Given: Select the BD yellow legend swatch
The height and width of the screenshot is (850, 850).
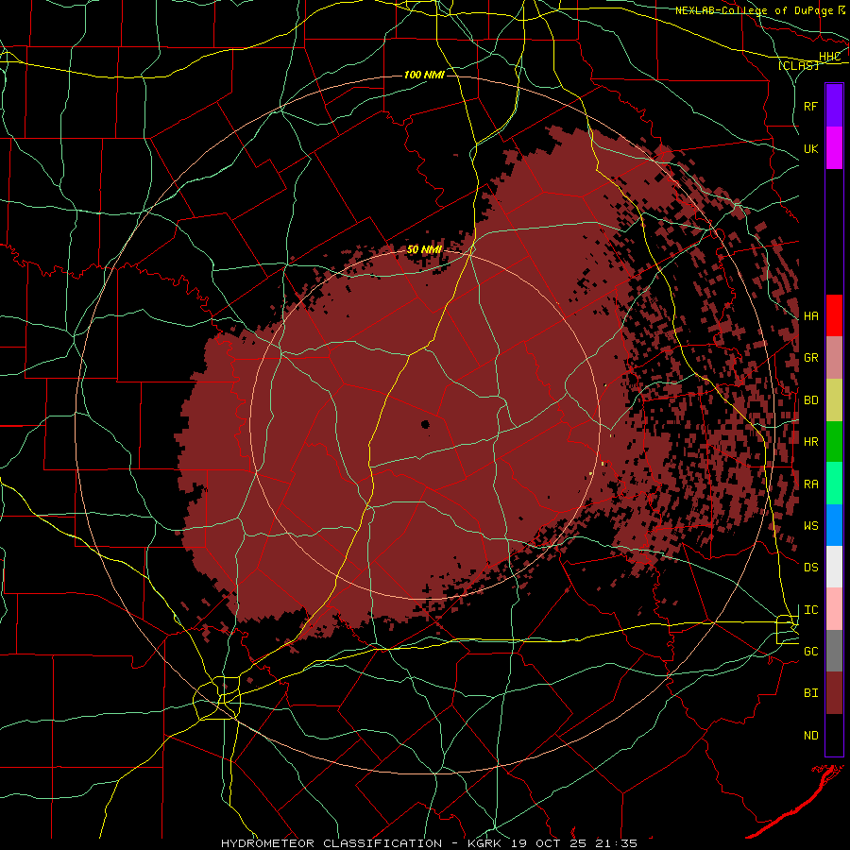Looking at the screenshot, I should 834,400.
